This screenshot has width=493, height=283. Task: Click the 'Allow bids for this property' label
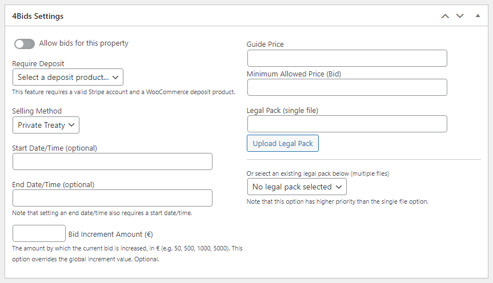coord(83,43)
